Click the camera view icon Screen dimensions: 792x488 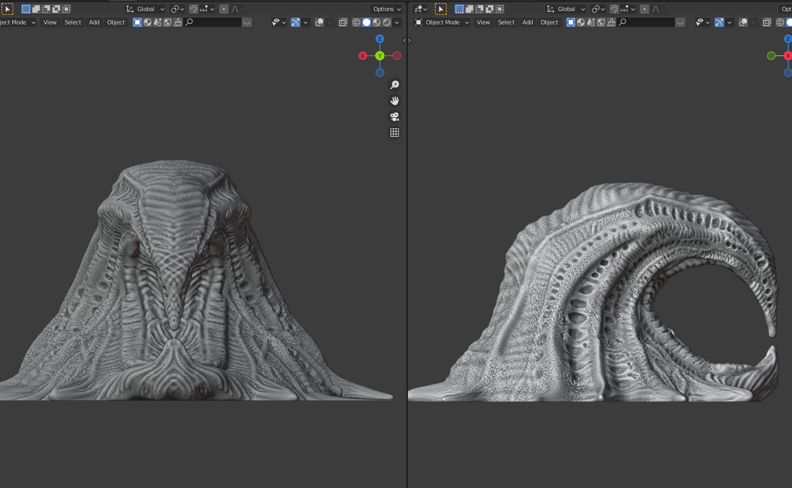[395, 116]
